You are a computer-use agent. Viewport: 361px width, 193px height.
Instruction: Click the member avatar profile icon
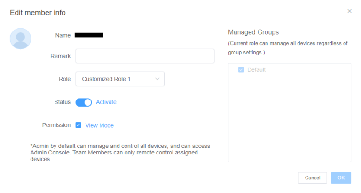pos(21,39)
